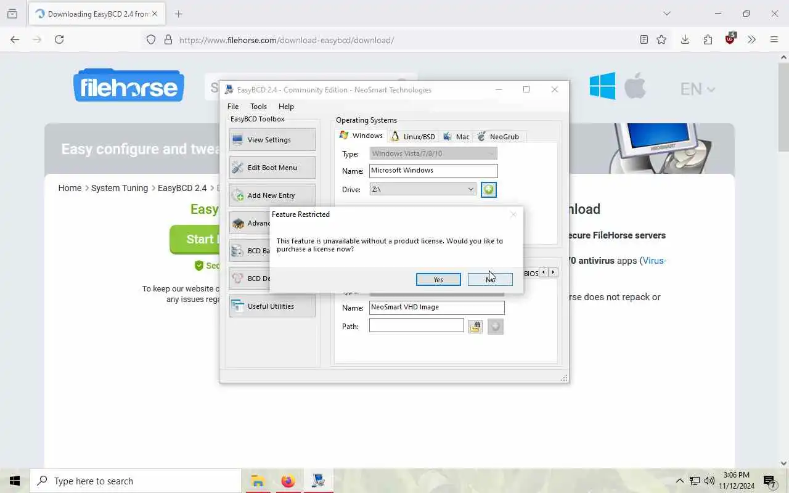The image size is (789, 493).
Task: Click EasyBCD icon in the taskbar
Action: (x=318, y=481)
